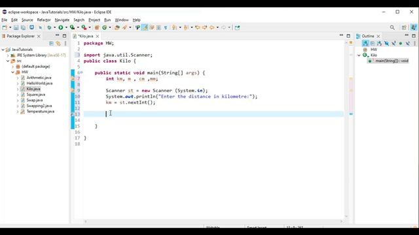Viewport: 419px width, 235px height.
Task: Place cursor on empty line 14
Action: click(213, 120)
